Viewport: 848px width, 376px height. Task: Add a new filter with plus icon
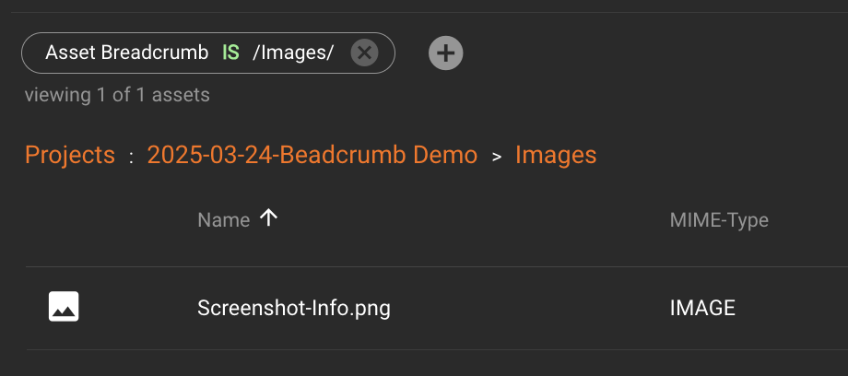tap(445, 53)
